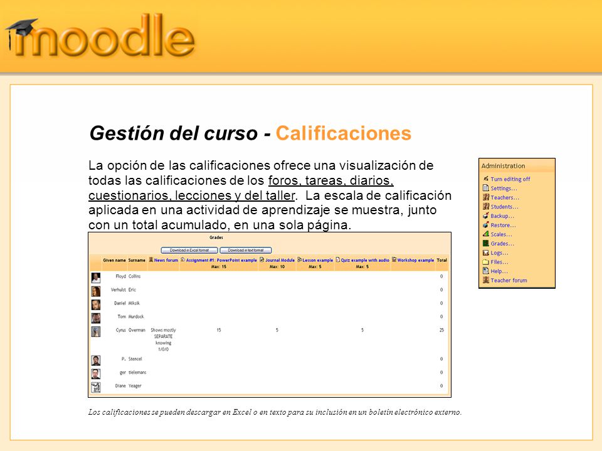This screenshot has height=451, width=602.
Task: Click the Download in Excel format button
Action: [189, 250]
